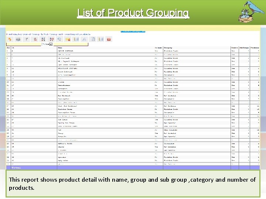Click the printer icon in the toolbar

tap(18, 39)
